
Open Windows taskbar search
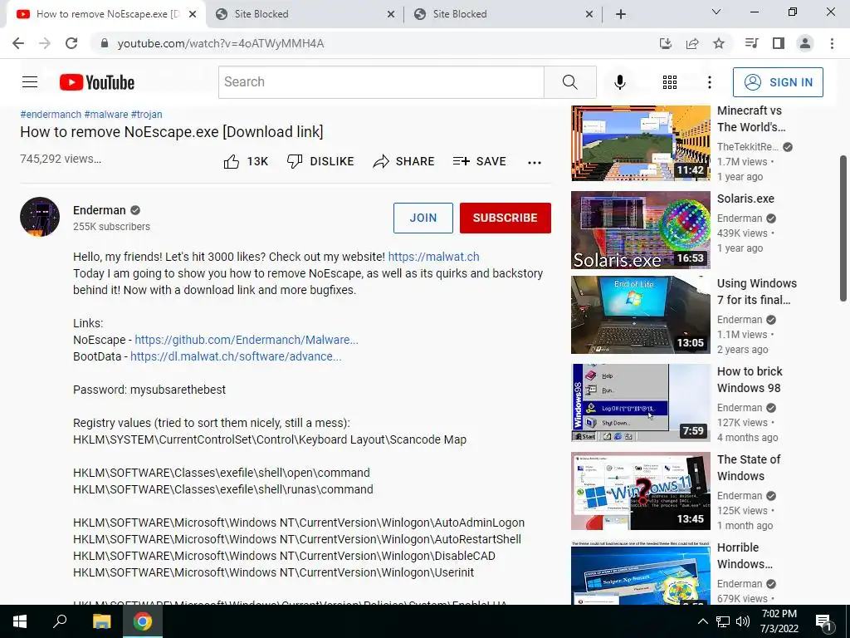(x=60, y=621)
